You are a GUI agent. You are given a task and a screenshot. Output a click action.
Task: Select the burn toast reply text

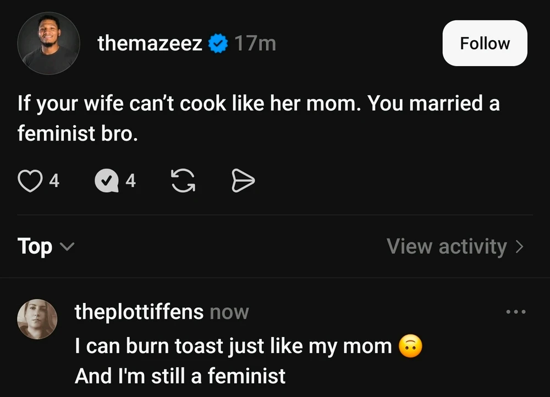249,361
